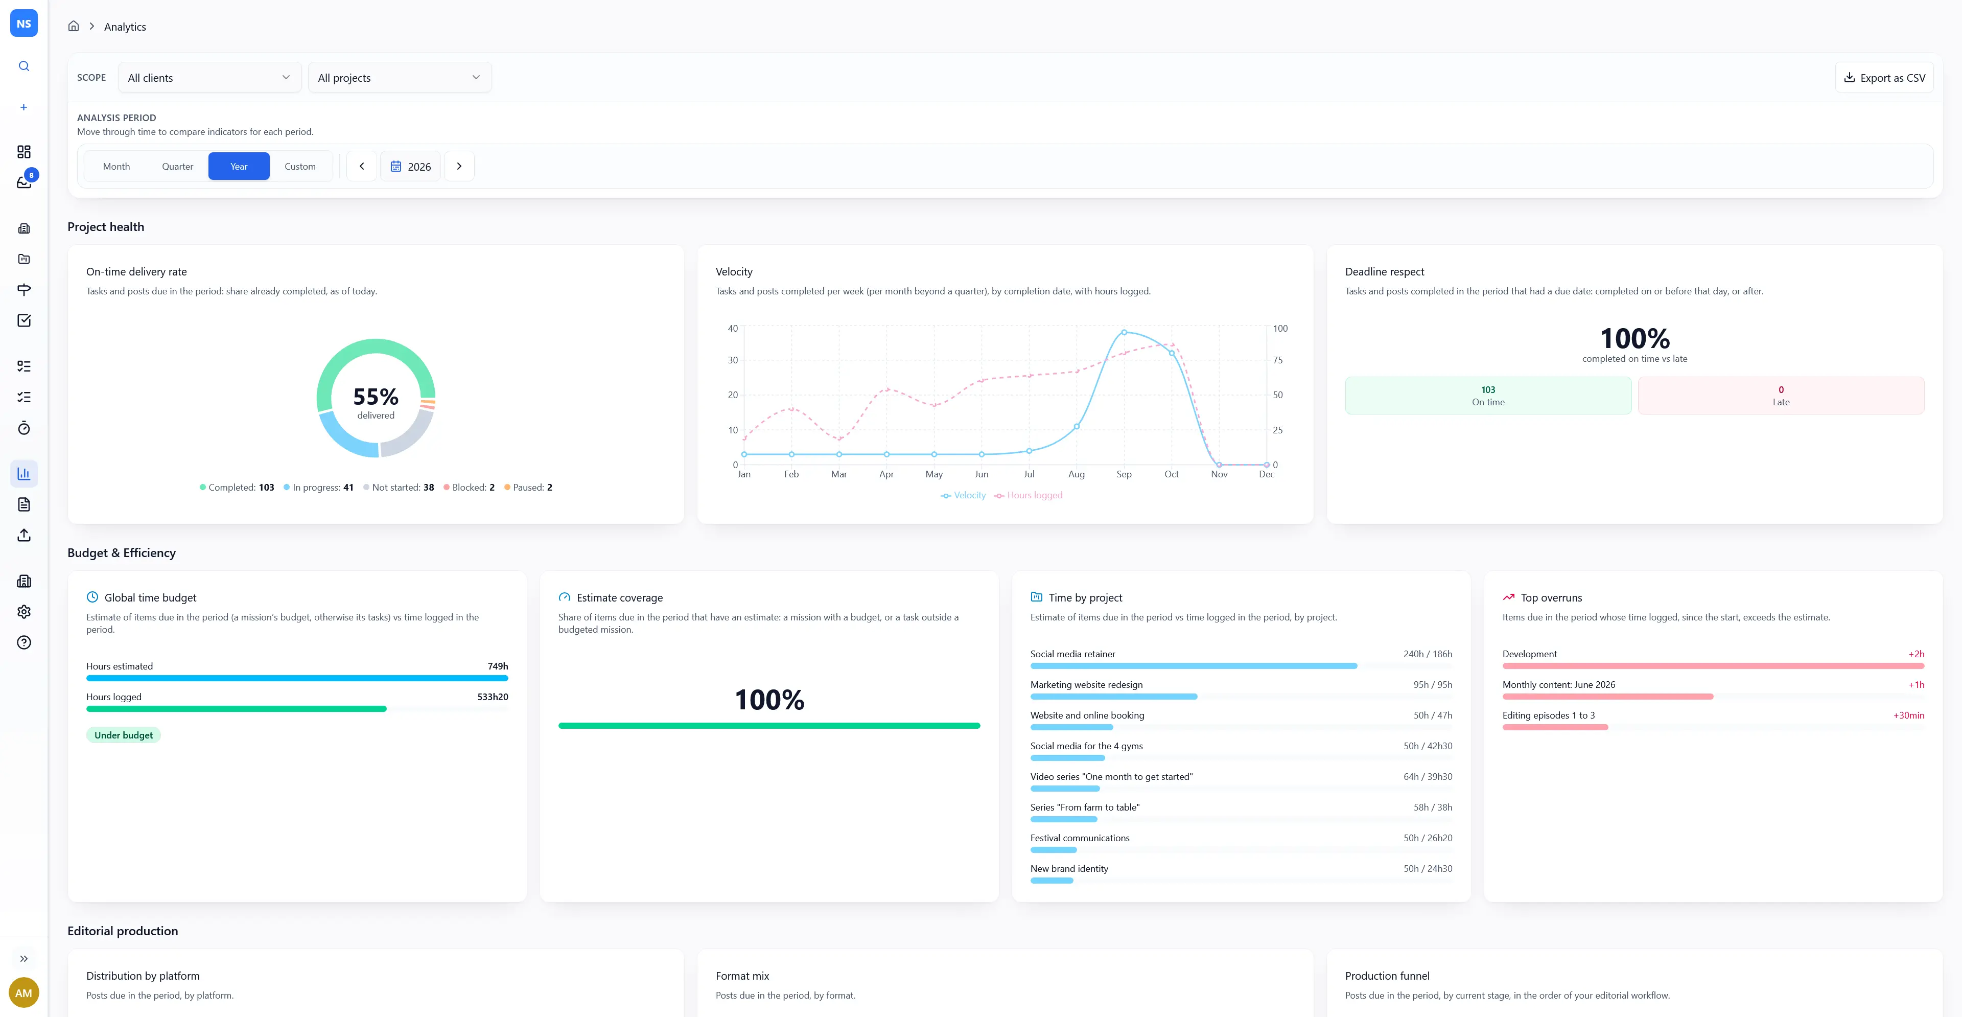Go to previous year with left chevron
The width and height of the screenshot is (1962, 1017).
(x=362, y=166)
